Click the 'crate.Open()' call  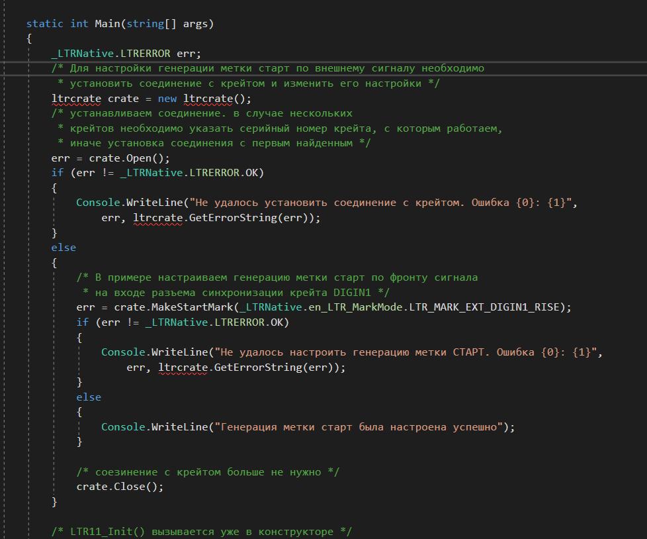126,159
